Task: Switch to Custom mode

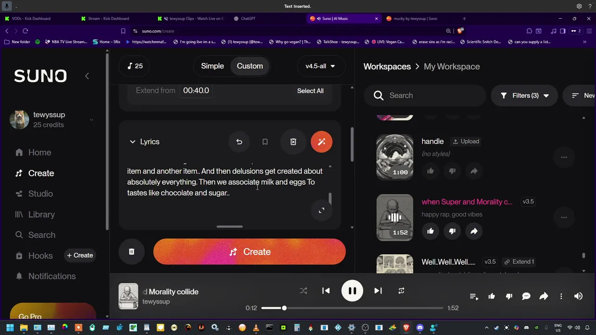Action: click(x=250, y=66)
